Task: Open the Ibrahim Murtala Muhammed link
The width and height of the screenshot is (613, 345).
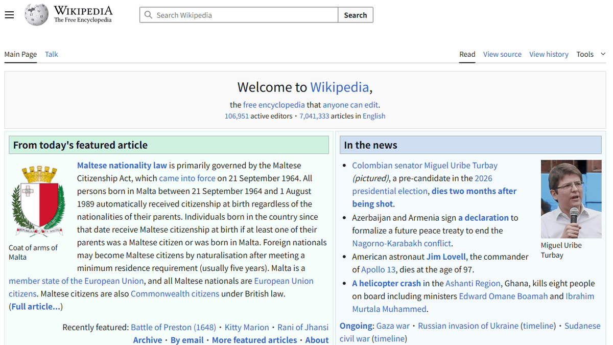Action: (x=473, y=302)
